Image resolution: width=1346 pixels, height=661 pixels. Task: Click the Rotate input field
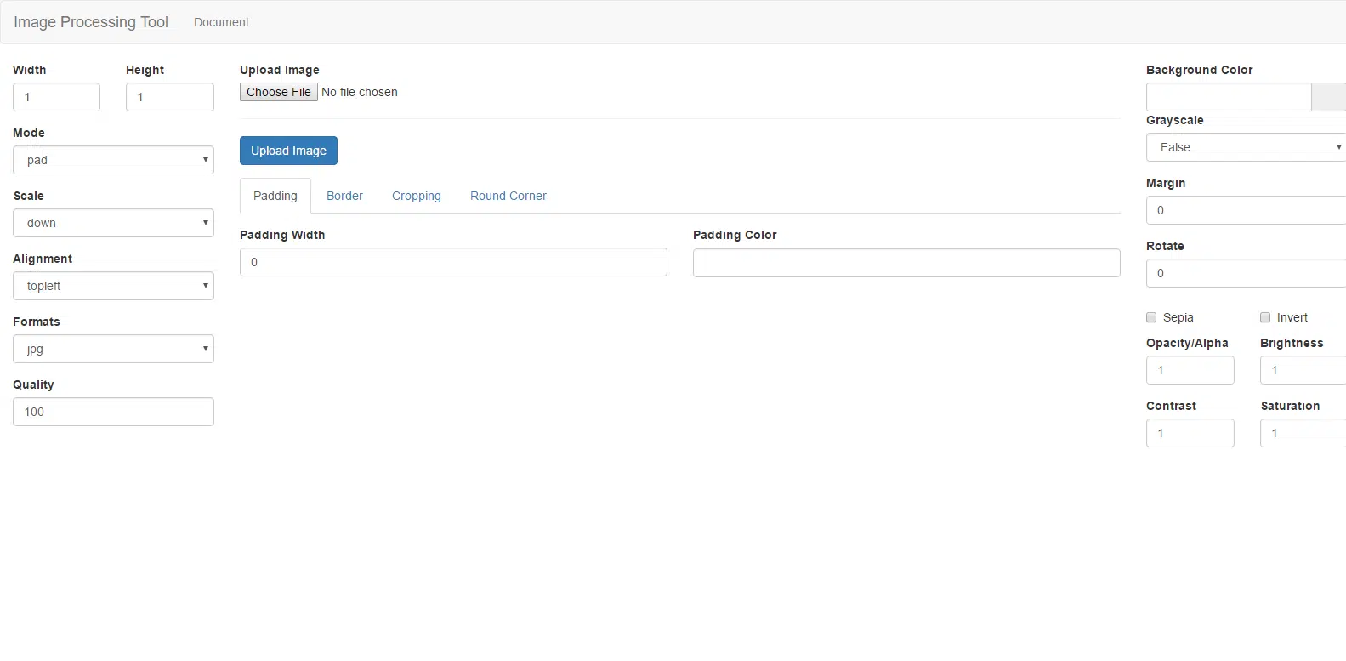[x=1245, y=273]
